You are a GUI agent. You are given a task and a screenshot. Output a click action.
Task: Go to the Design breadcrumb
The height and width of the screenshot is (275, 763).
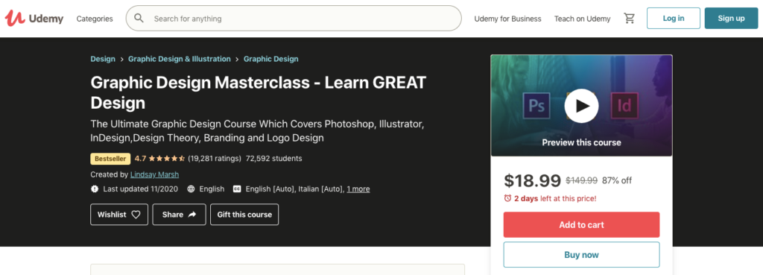coord(103,59)
